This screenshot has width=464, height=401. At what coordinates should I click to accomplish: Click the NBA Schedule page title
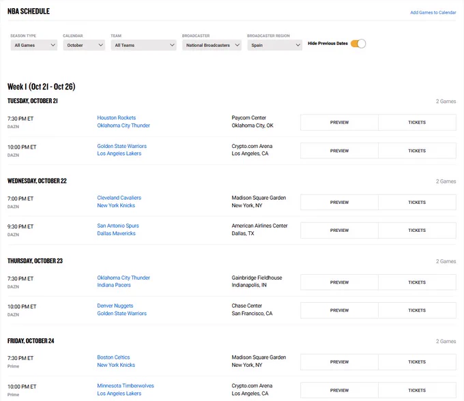[29, 11]
